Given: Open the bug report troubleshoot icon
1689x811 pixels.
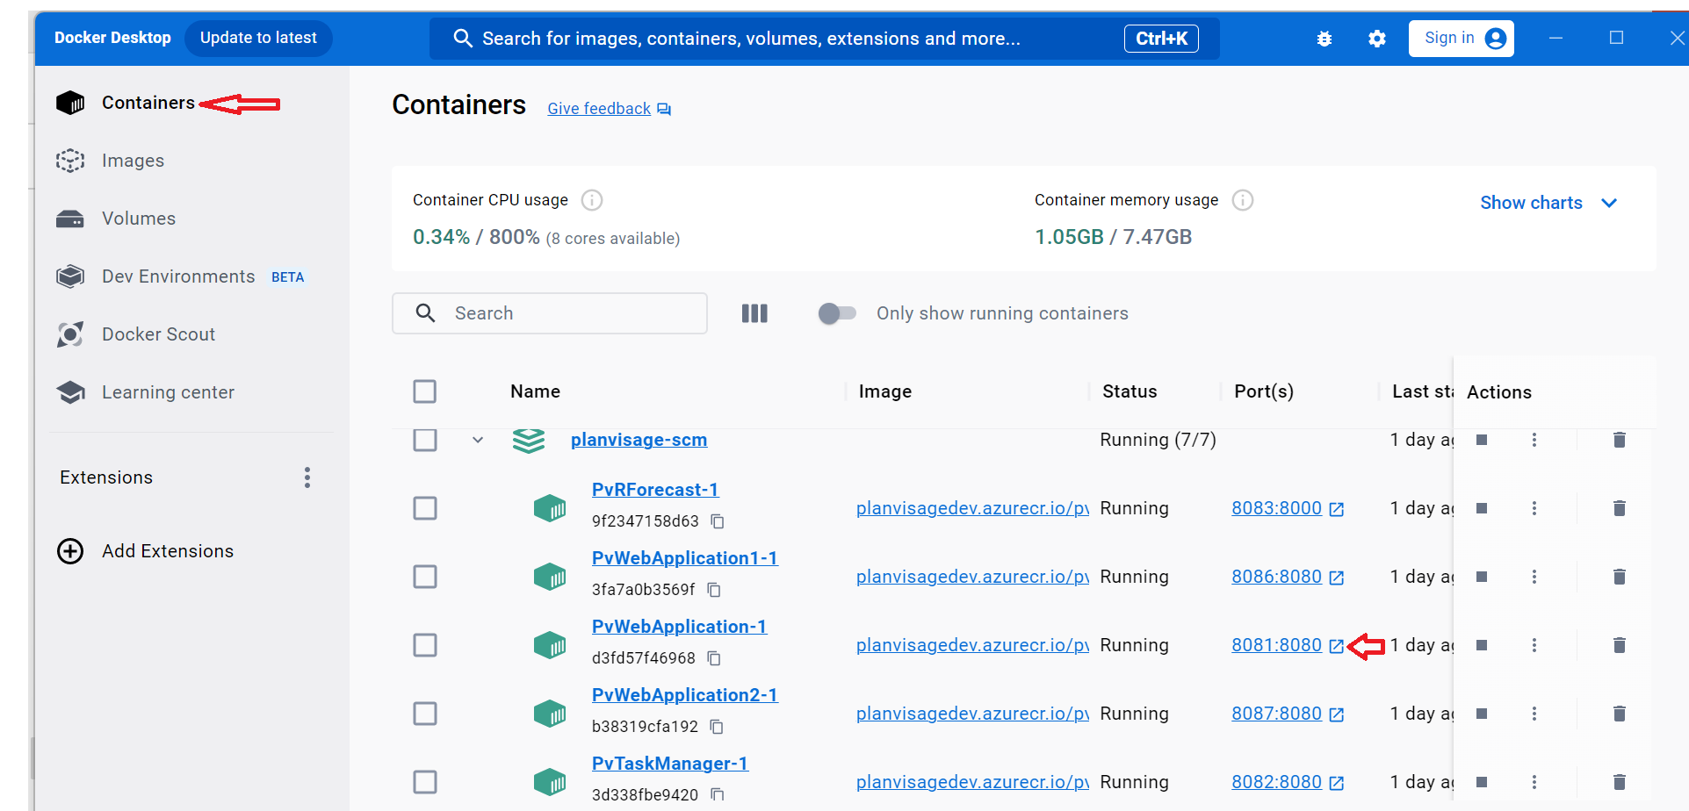Looking at the screenshot, I should (x=1324, y=39).
